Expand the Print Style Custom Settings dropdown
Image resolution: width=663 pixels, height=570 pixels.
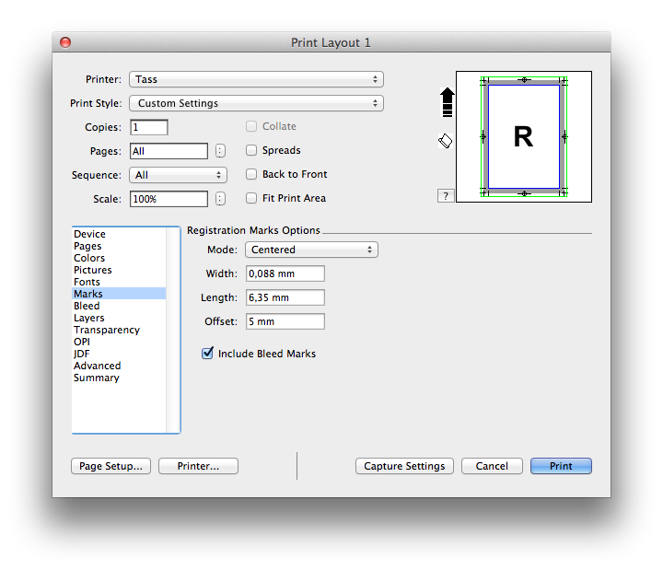256,103
